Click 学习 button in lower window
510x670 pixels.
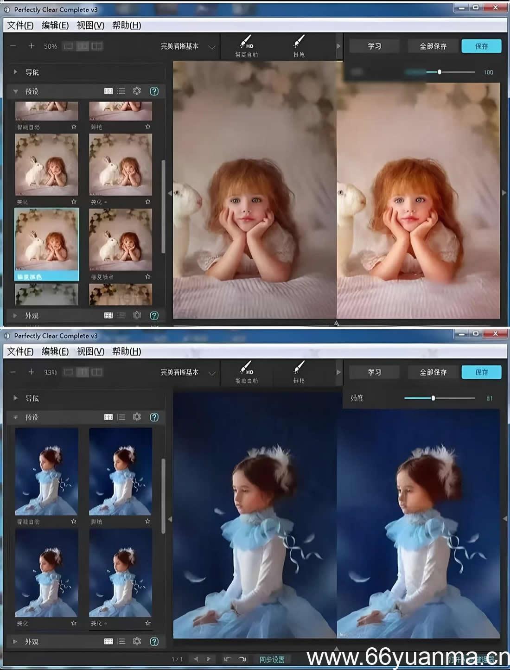pos(374,372)
